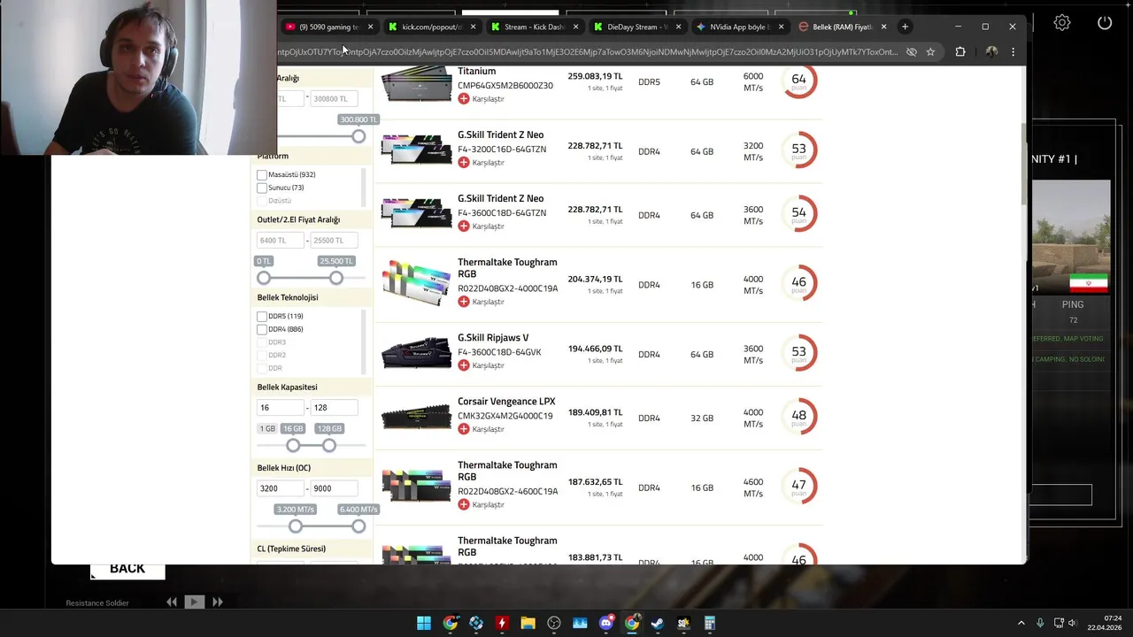This screenshot has height=637, width=1133.
Task: Click the memory speed maximum field 9000
Action: (x=334, y=488)
